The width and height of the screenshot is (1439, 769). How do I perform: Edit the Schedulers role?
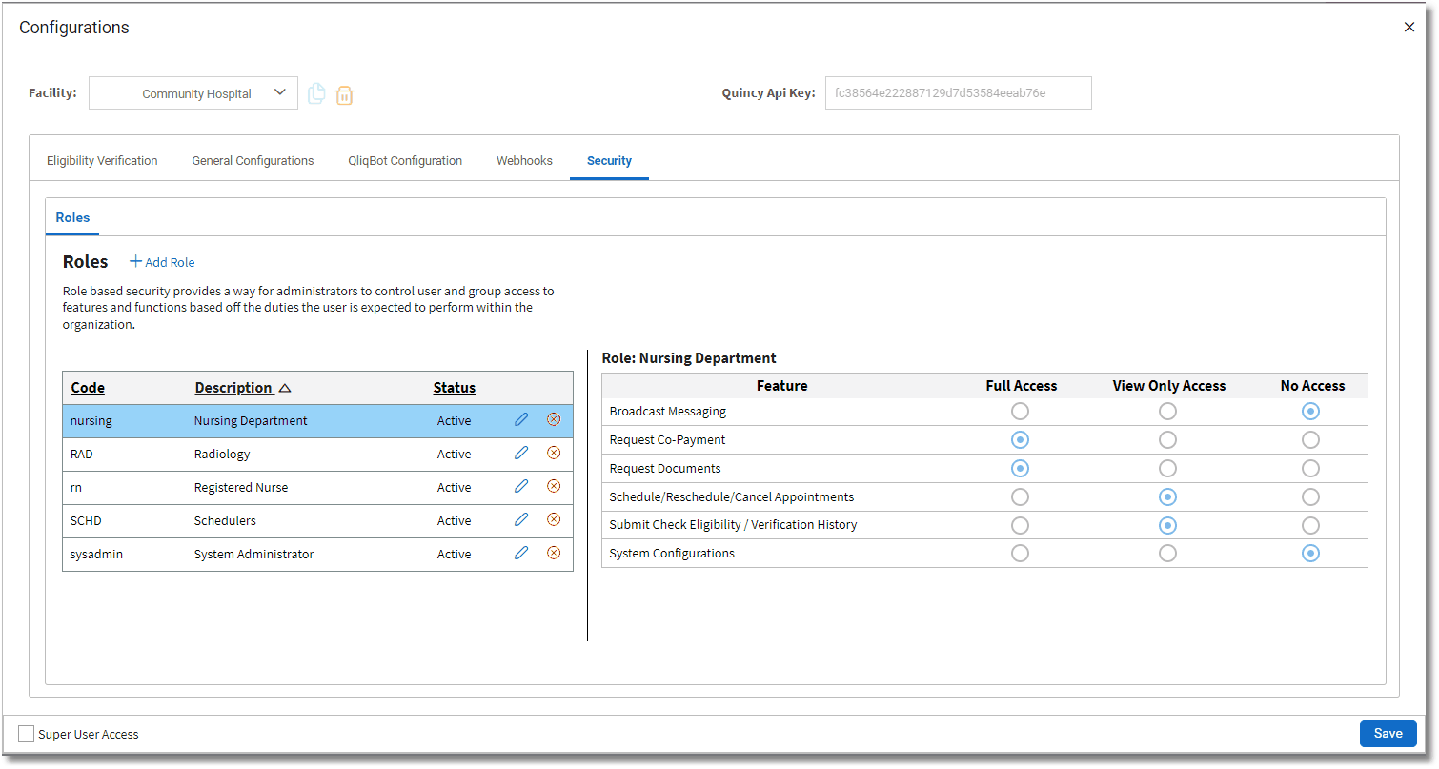pyautogui.click(x=521, y=519)
